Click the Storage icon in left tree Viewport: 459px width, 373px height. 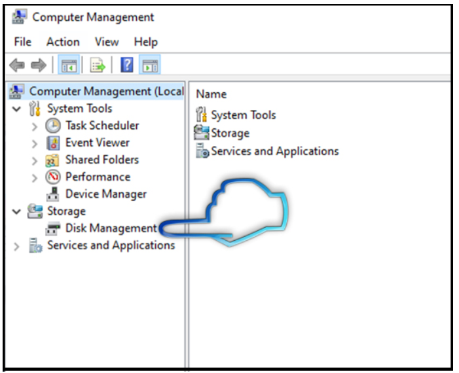click(35, 211)
